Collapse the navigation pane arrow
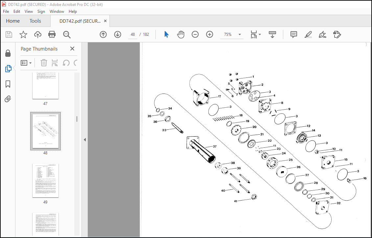The image size is (372, 238). (85, 140)
